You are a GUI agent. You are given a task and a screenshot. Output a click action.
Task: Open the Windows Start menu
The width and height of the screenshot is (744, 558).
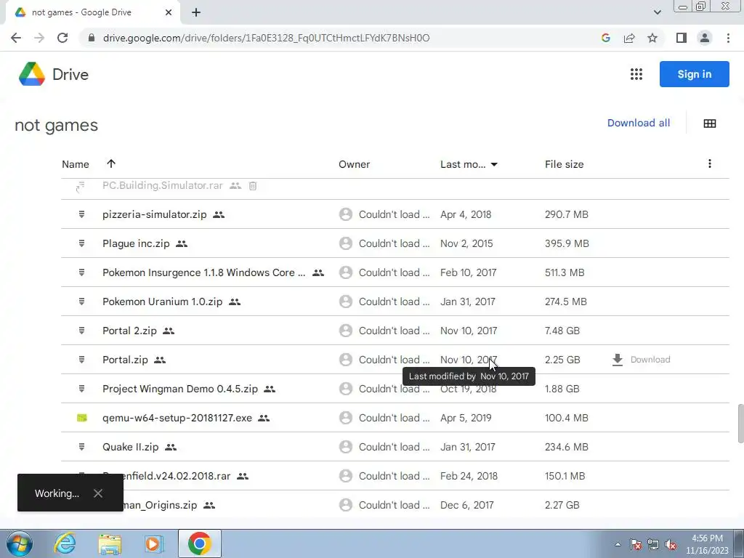tap(20, 543)
